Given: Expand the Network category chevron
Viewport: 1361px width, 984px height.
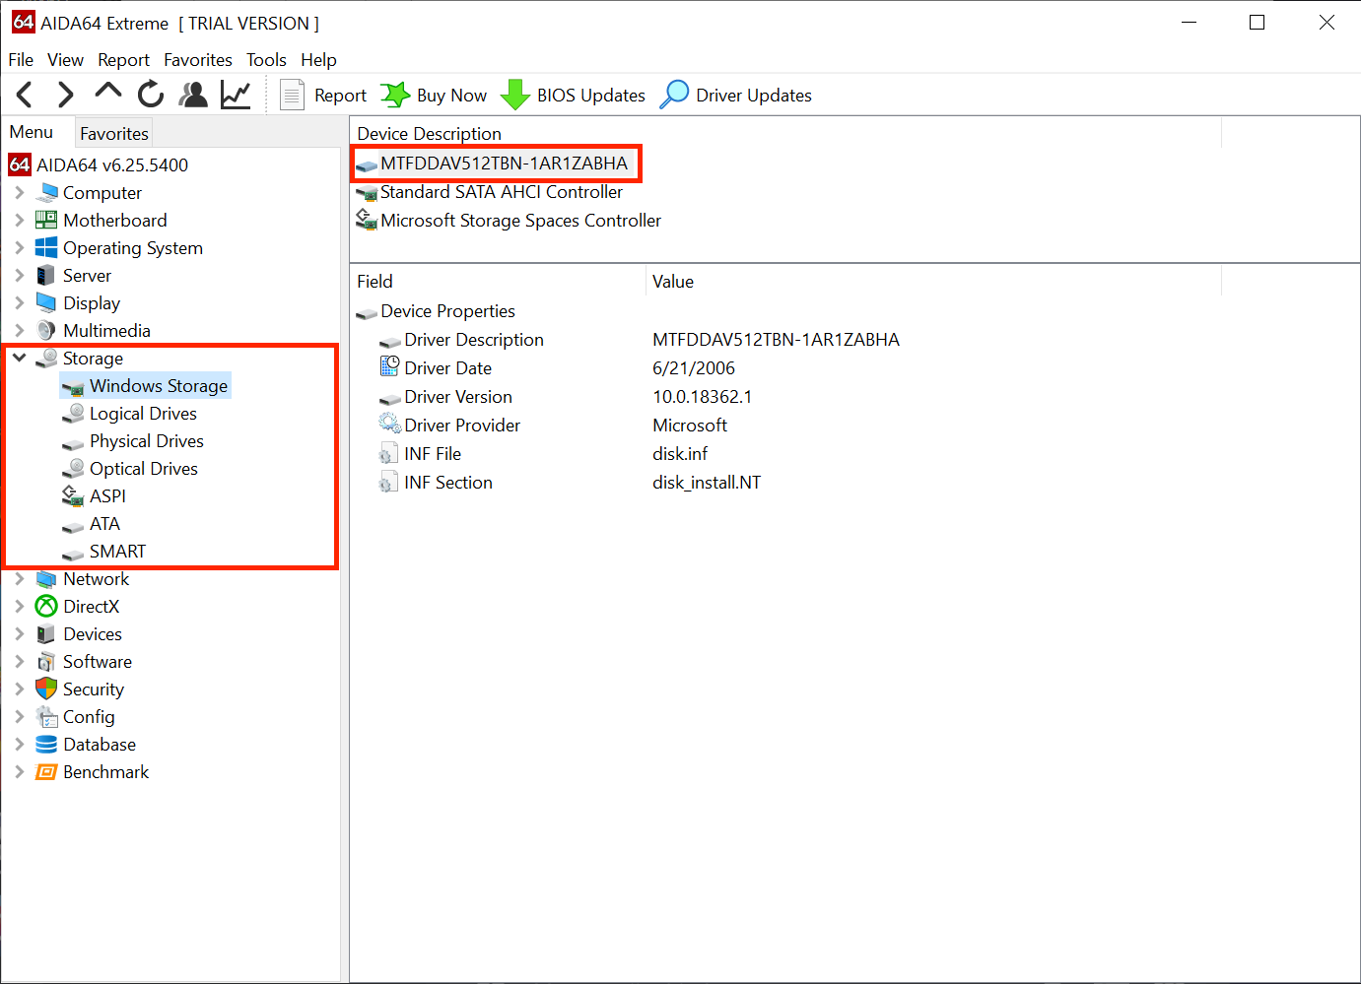Looking at the screenshot, I should (x=19, y=579).
